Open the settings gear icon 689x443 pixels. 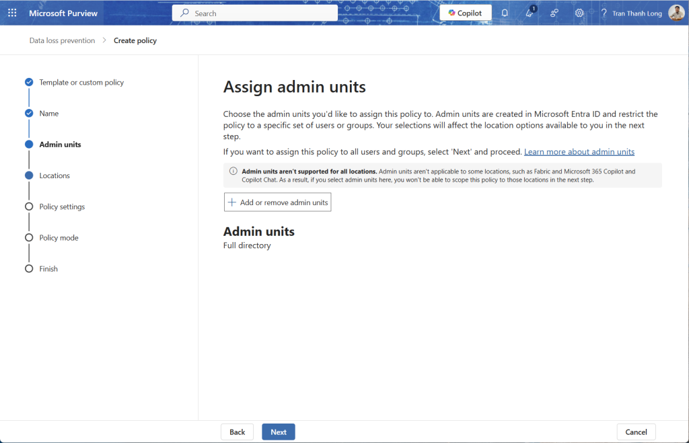(579, 13)
